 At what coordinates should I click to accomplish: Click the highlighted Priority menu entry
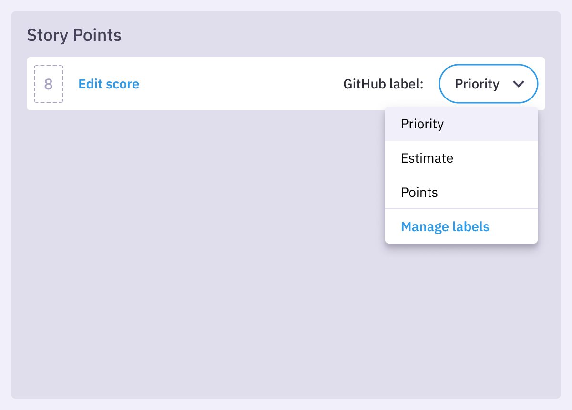point(422,124)
